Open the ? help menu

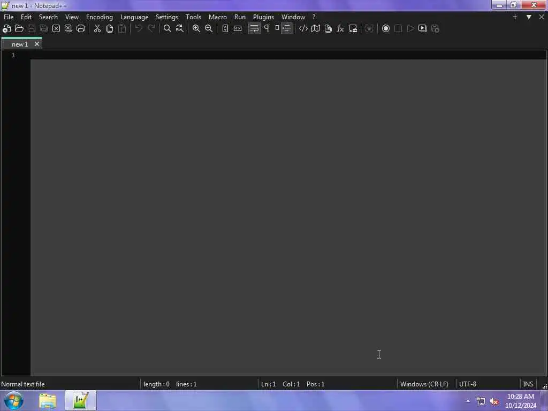click(x=314, y=17)
